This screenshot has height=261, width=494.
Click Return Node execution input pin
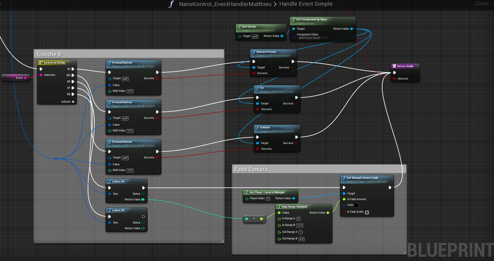(394, 73)
